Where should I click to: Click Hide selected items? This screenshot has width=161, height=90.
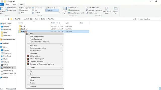click(x=107, y=10)
